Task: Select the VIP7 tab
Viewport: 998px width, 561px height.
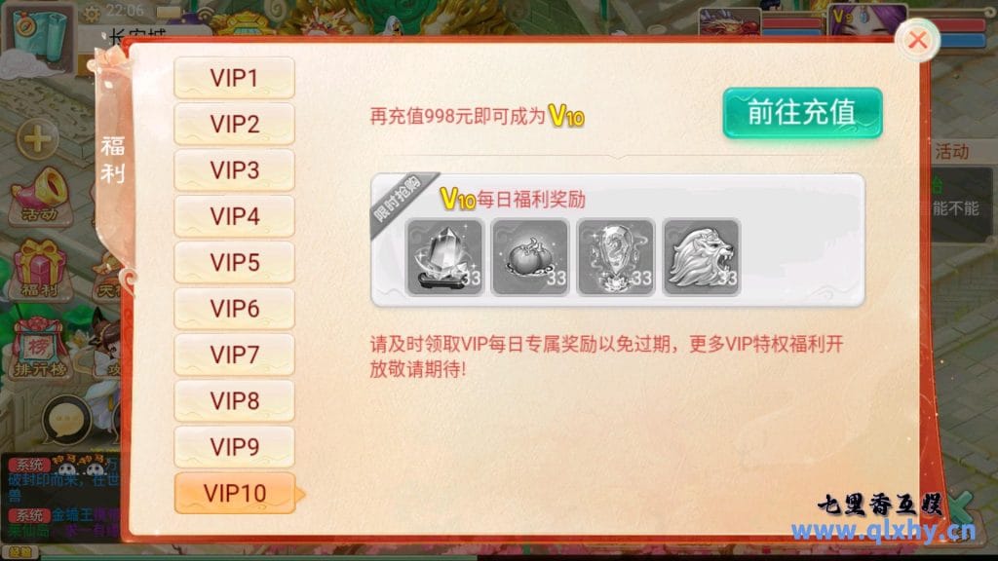Action: [234, 355]
